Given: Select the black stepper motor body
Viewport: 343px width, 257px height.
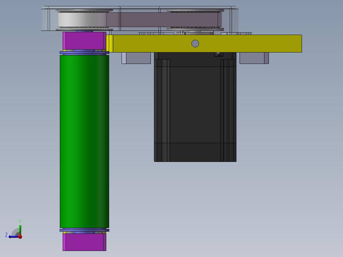Looking at the screenshot, I should pos(195,107).
